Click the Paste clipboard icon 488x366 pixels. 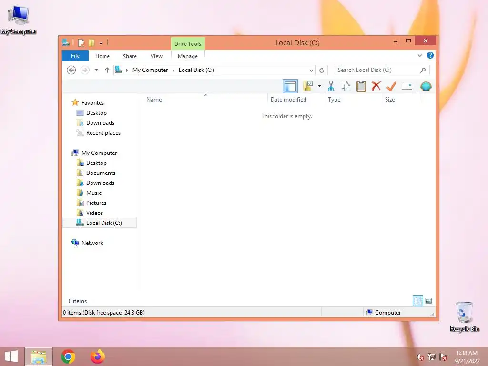361,86
